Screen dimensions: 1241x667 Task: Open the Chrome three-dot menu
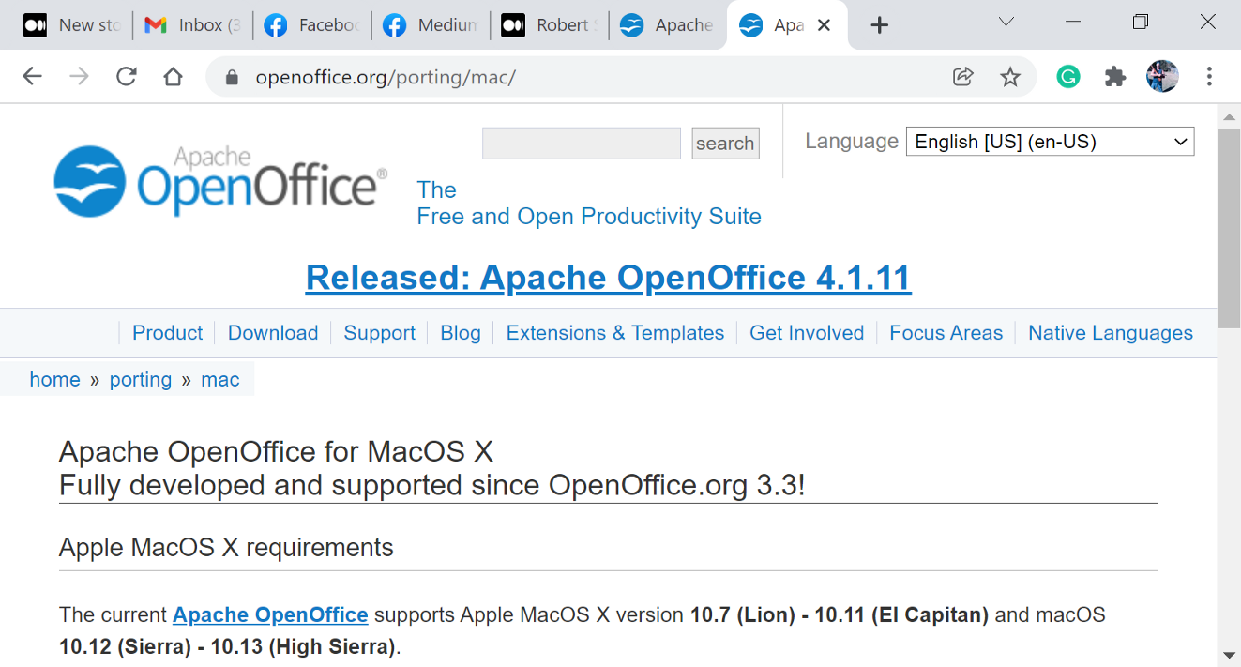[x=1209, y=77]
